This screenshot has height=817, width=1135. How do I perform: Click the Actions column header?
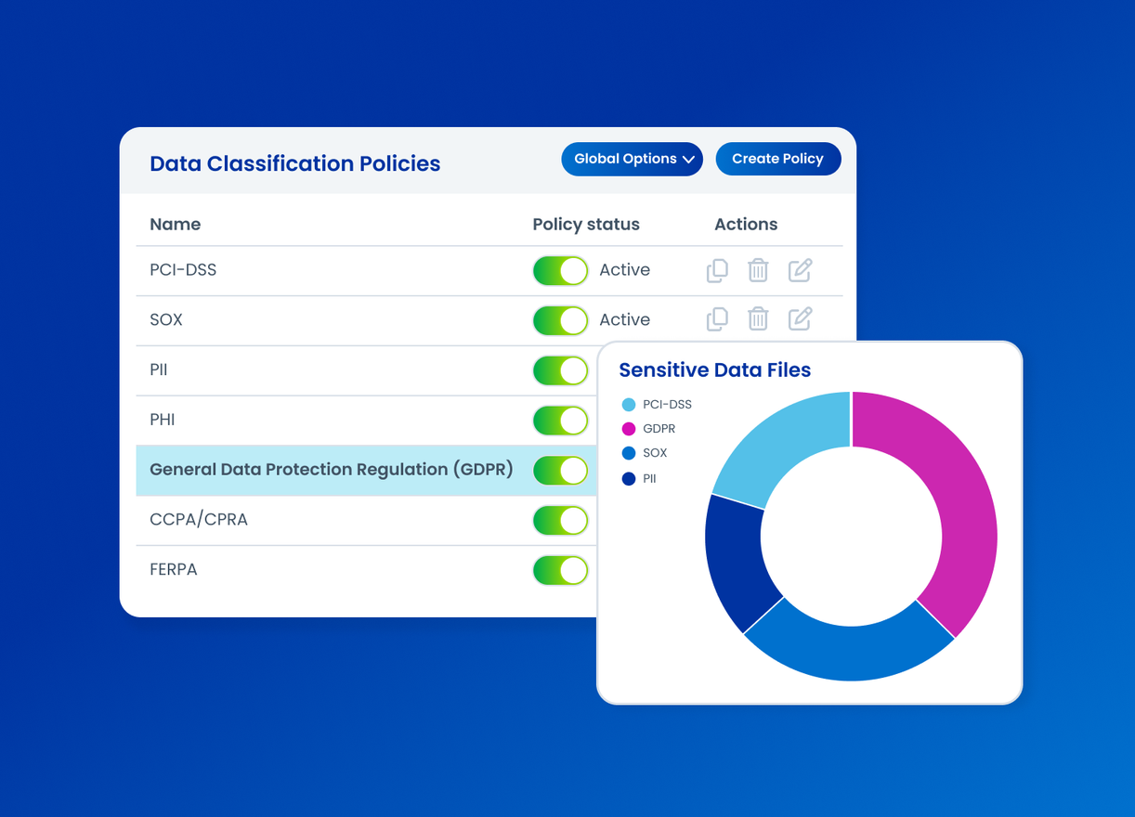pos(746,225)
